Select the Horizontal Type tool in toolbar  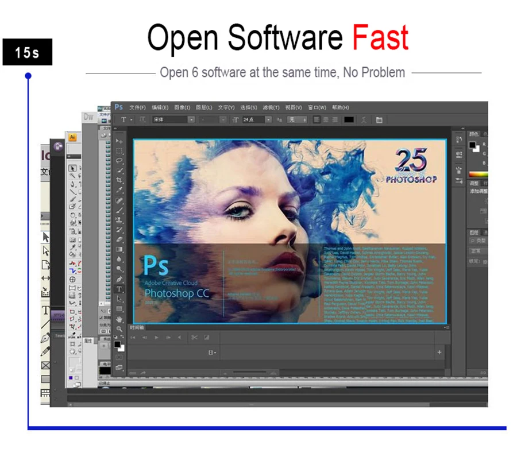(x=119, y=289)
